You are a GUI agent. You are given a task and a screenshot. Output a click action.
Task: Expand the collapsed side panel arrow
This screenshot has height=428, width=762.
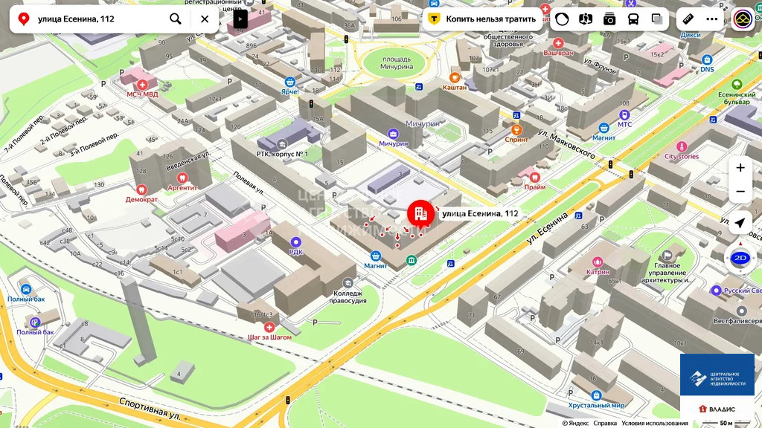pyautogui.click(x=240, y=19)
